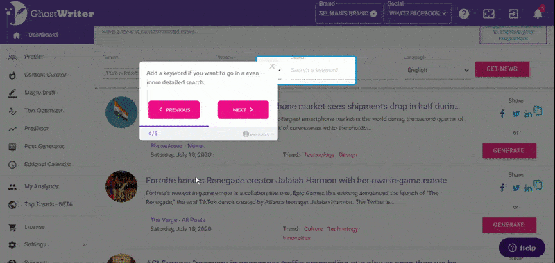Close the tour popup with X
555x263 pixels.
tap(272, 66)
